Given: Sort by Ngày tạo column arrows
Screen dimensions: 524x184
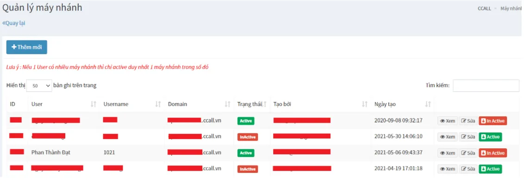Looking at the screenshot, I should click(428, 104).
